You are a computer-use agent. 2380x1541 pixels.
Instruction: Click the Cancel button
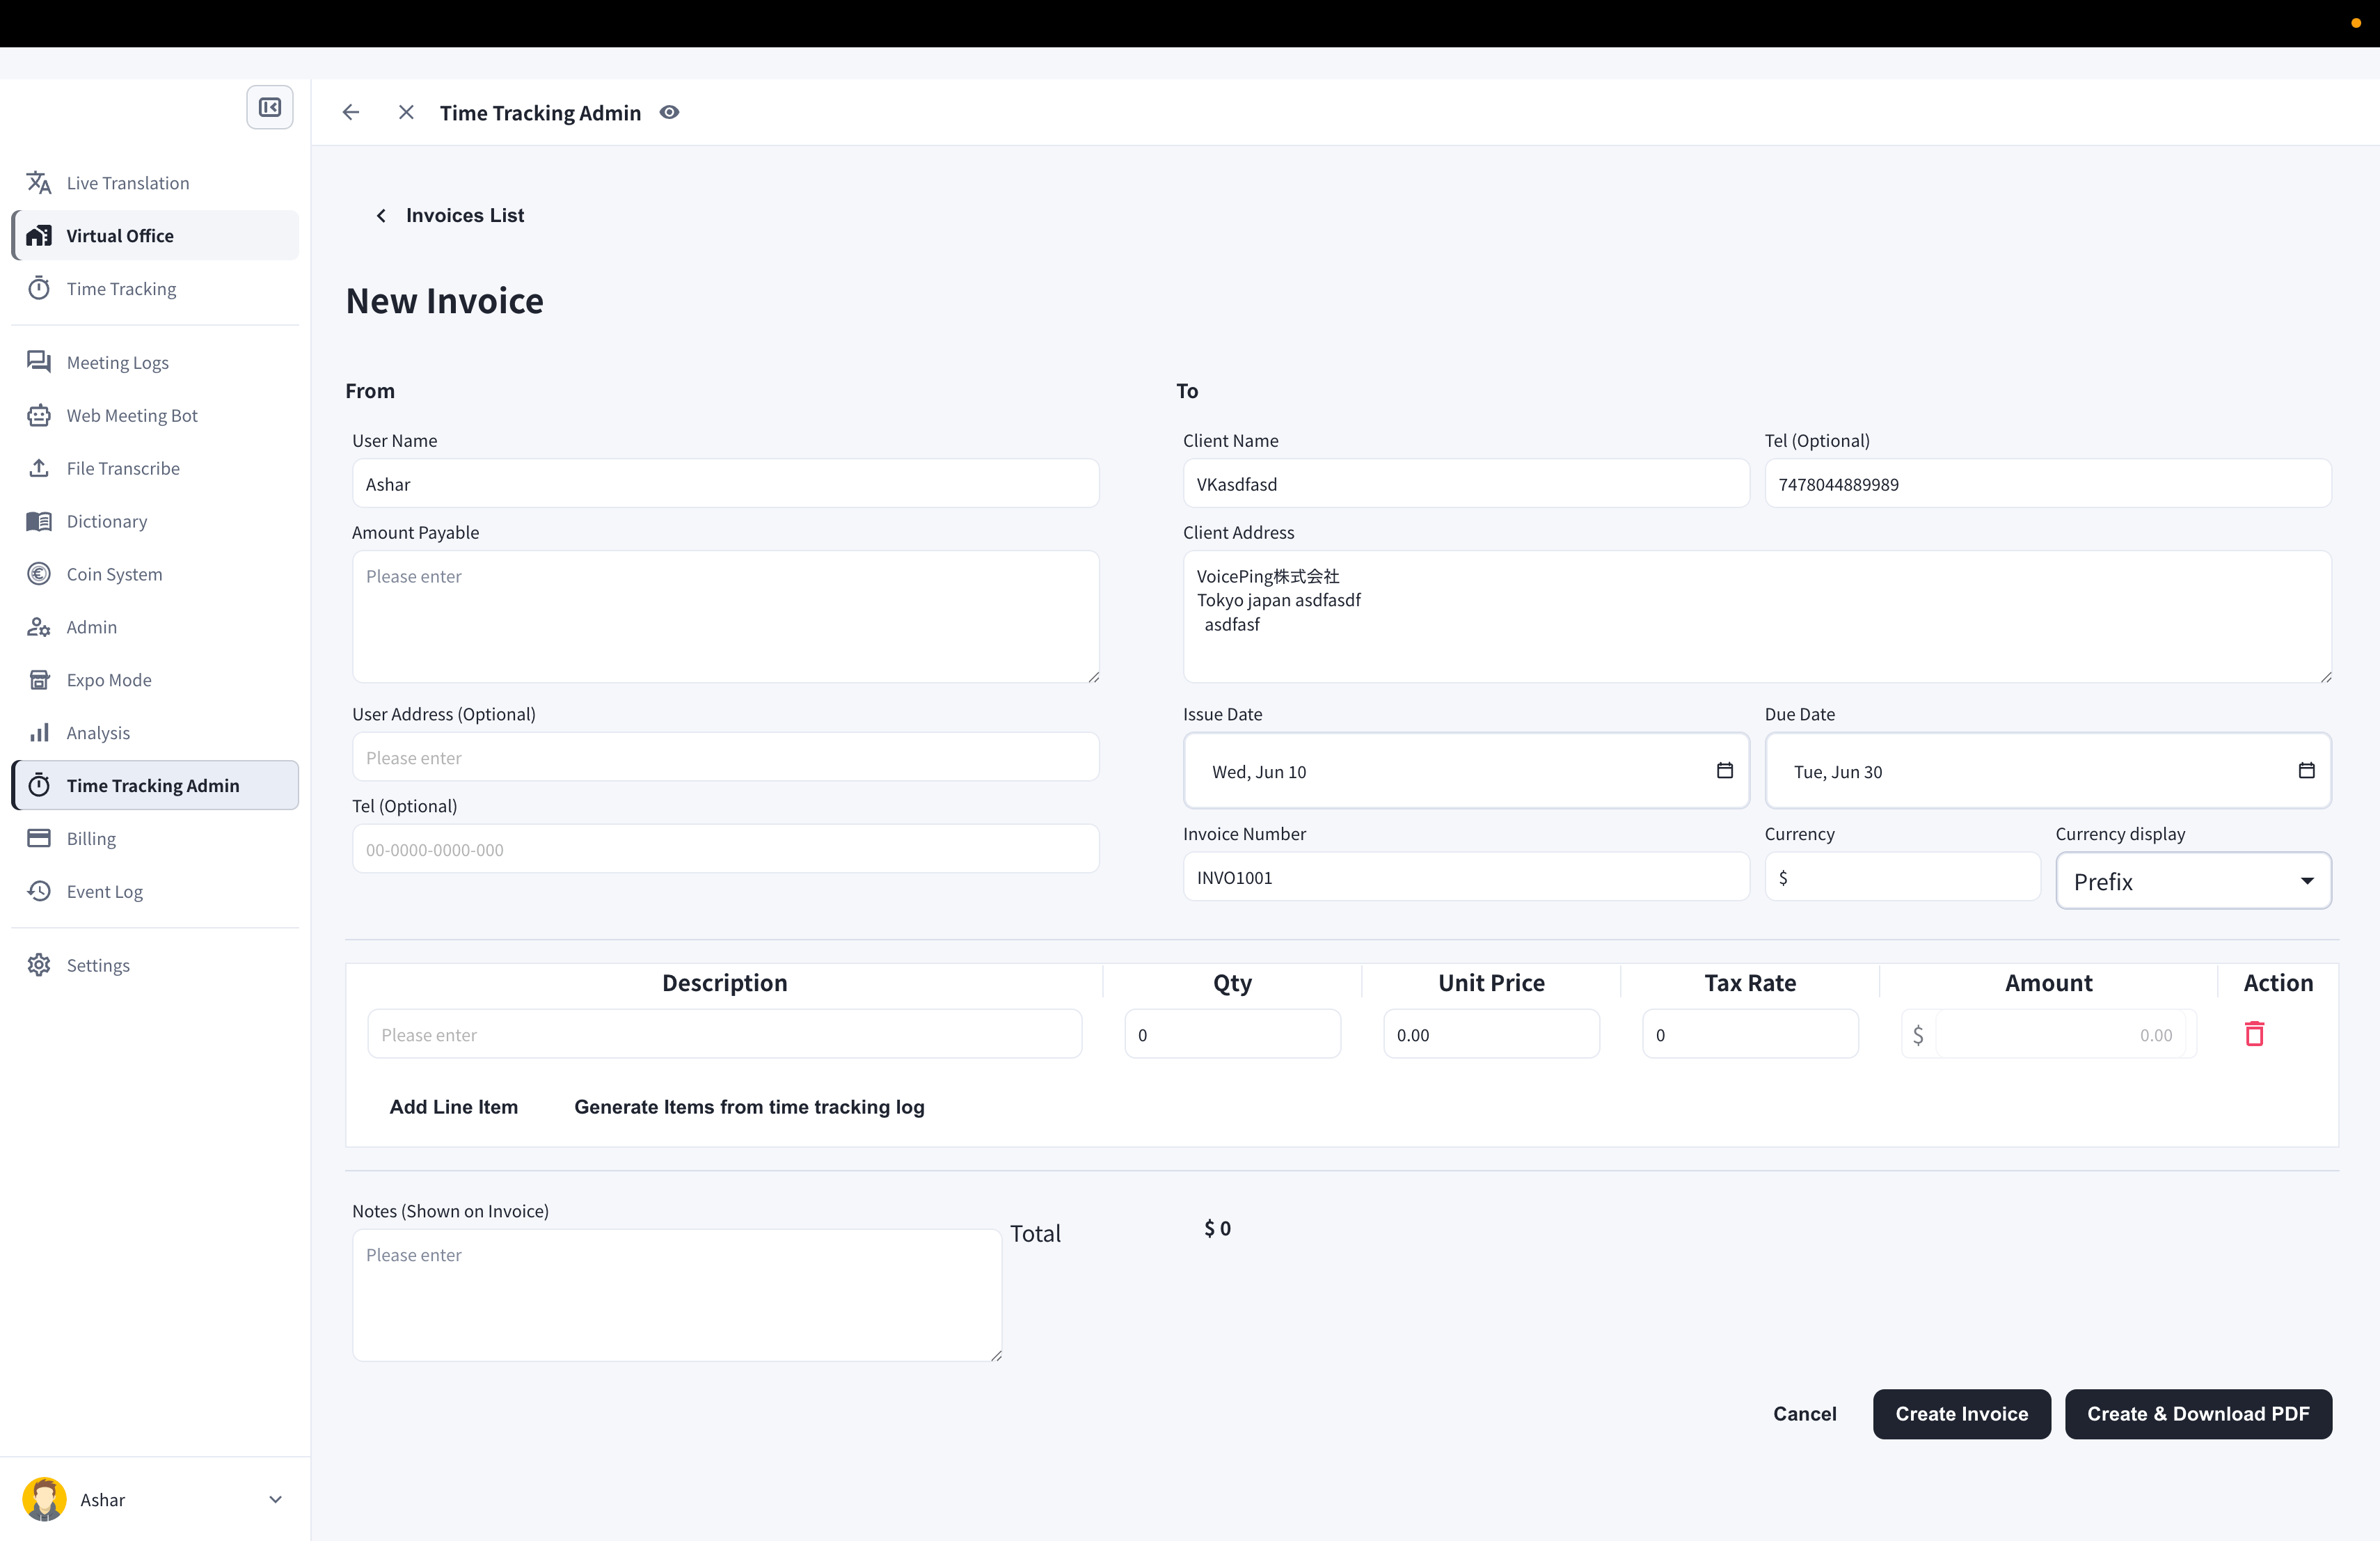point(1804,1414)
